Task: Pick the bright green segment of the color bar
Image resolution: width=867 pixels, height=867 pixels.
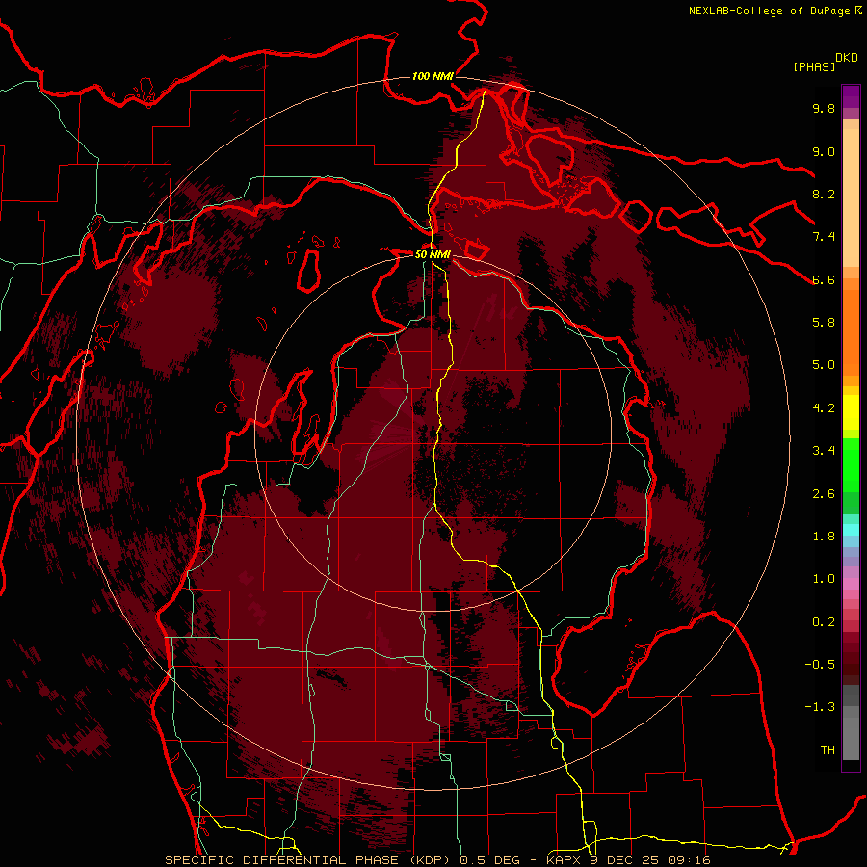Action: 851,464
